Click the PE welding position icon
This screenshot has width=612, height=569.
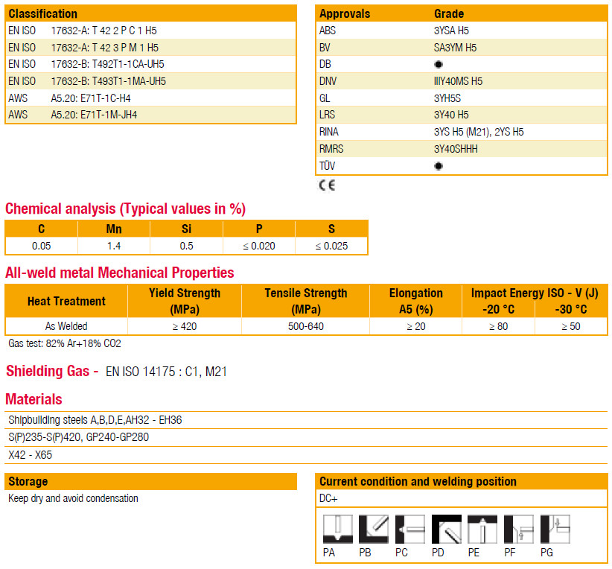(x=482, y=530)
